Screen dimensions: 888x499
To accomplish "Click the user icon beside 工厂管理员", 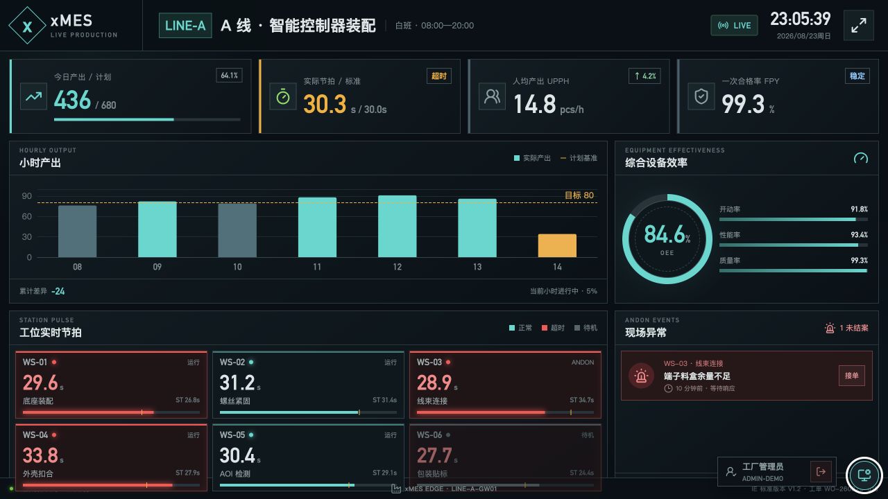I will [731, 471].
